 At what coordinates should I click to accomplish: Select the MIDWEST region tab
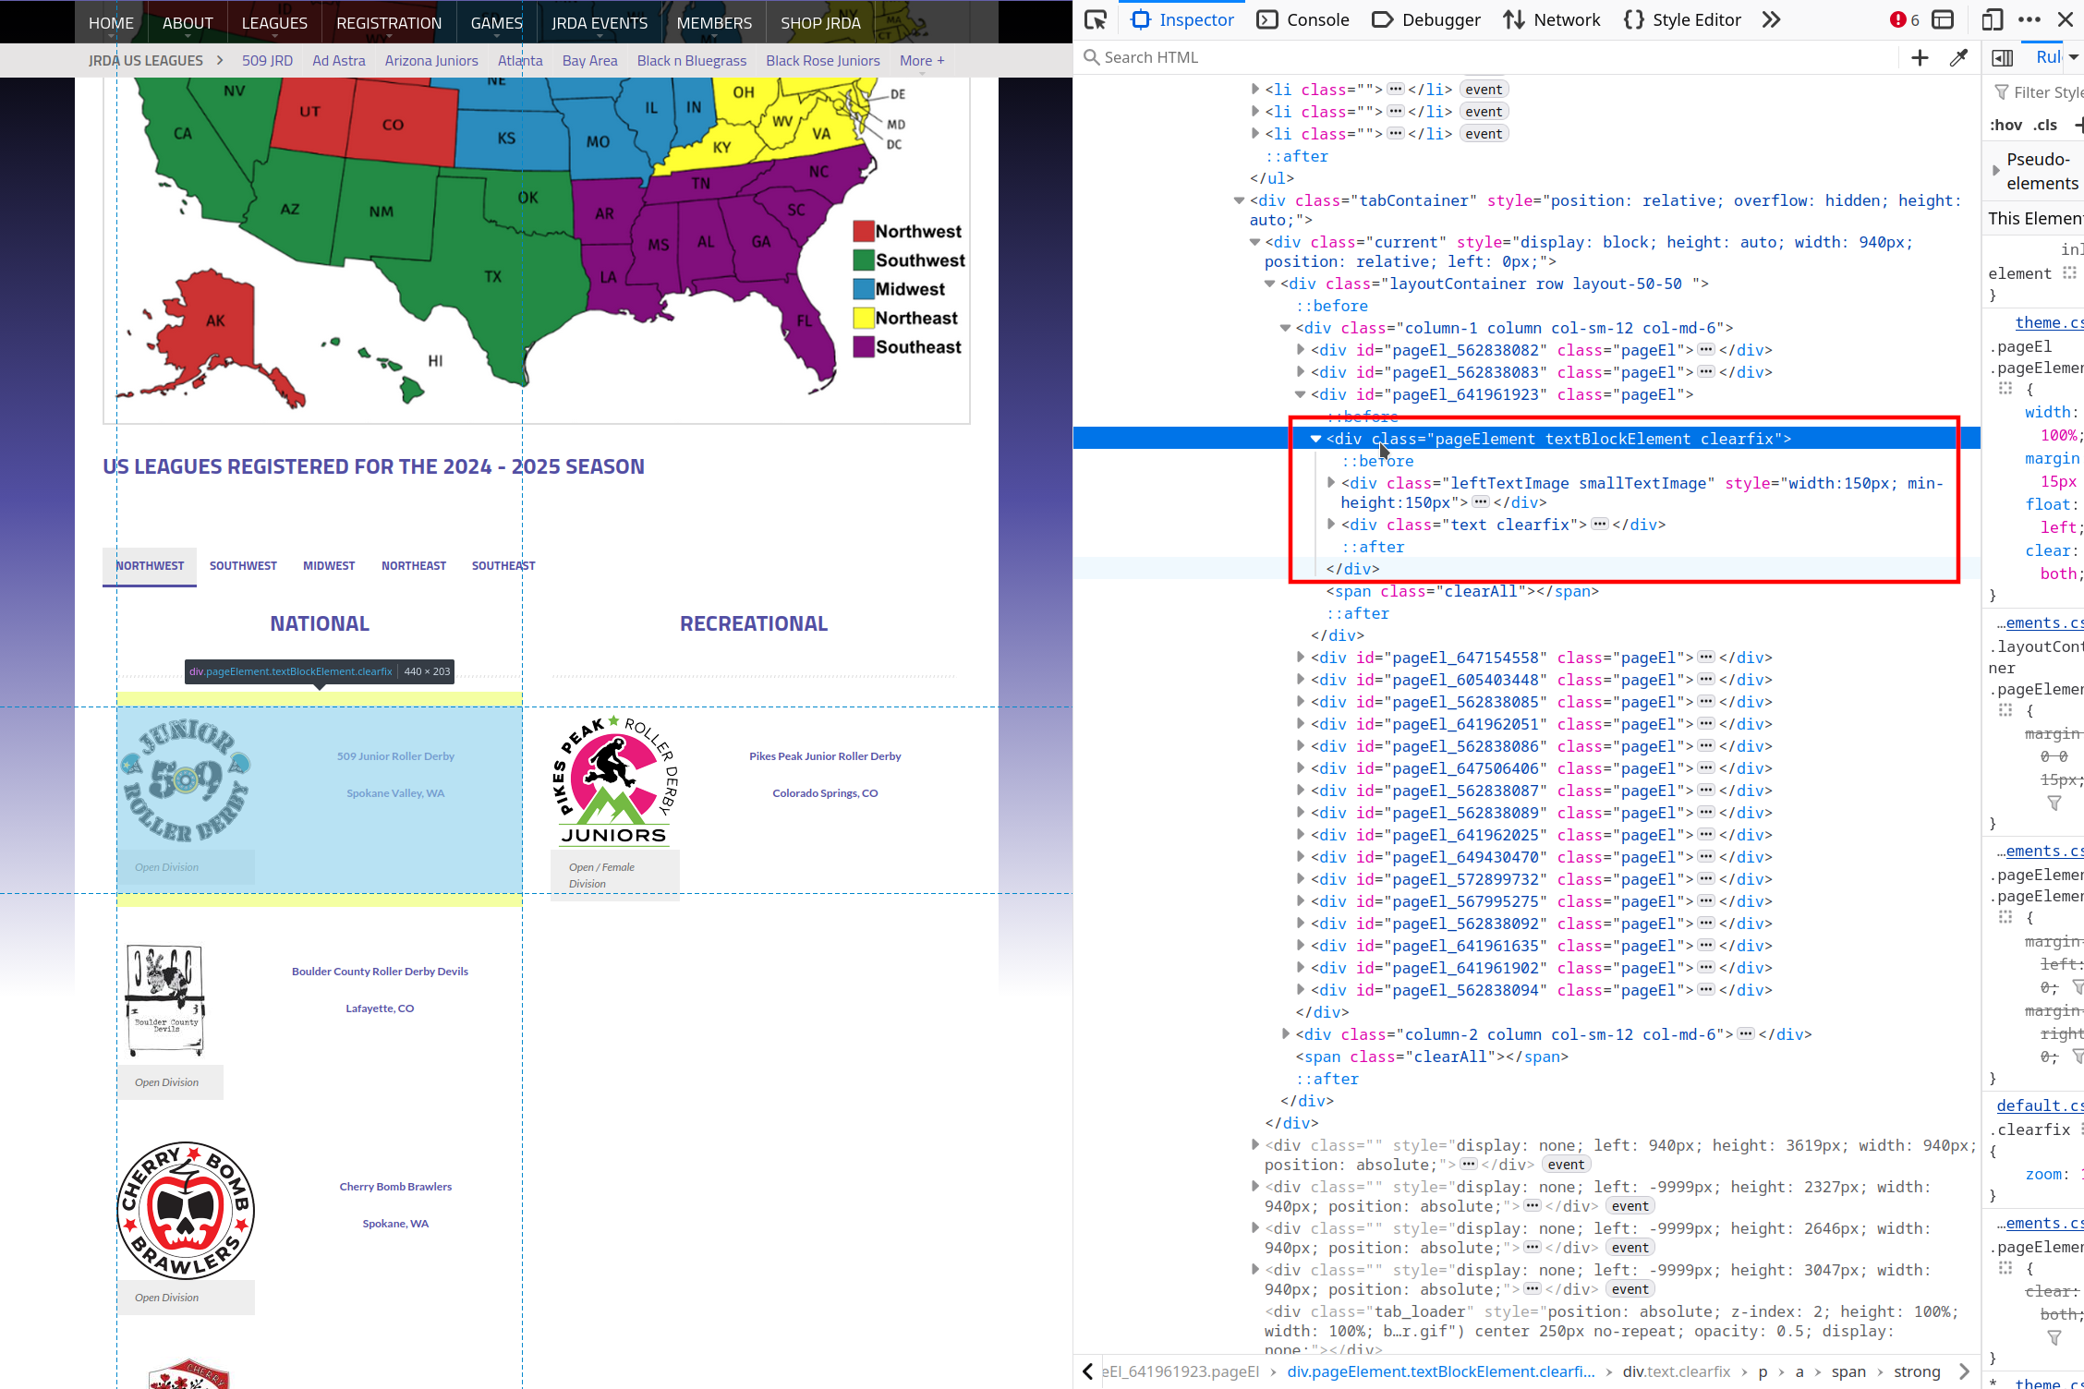[329, 566]
